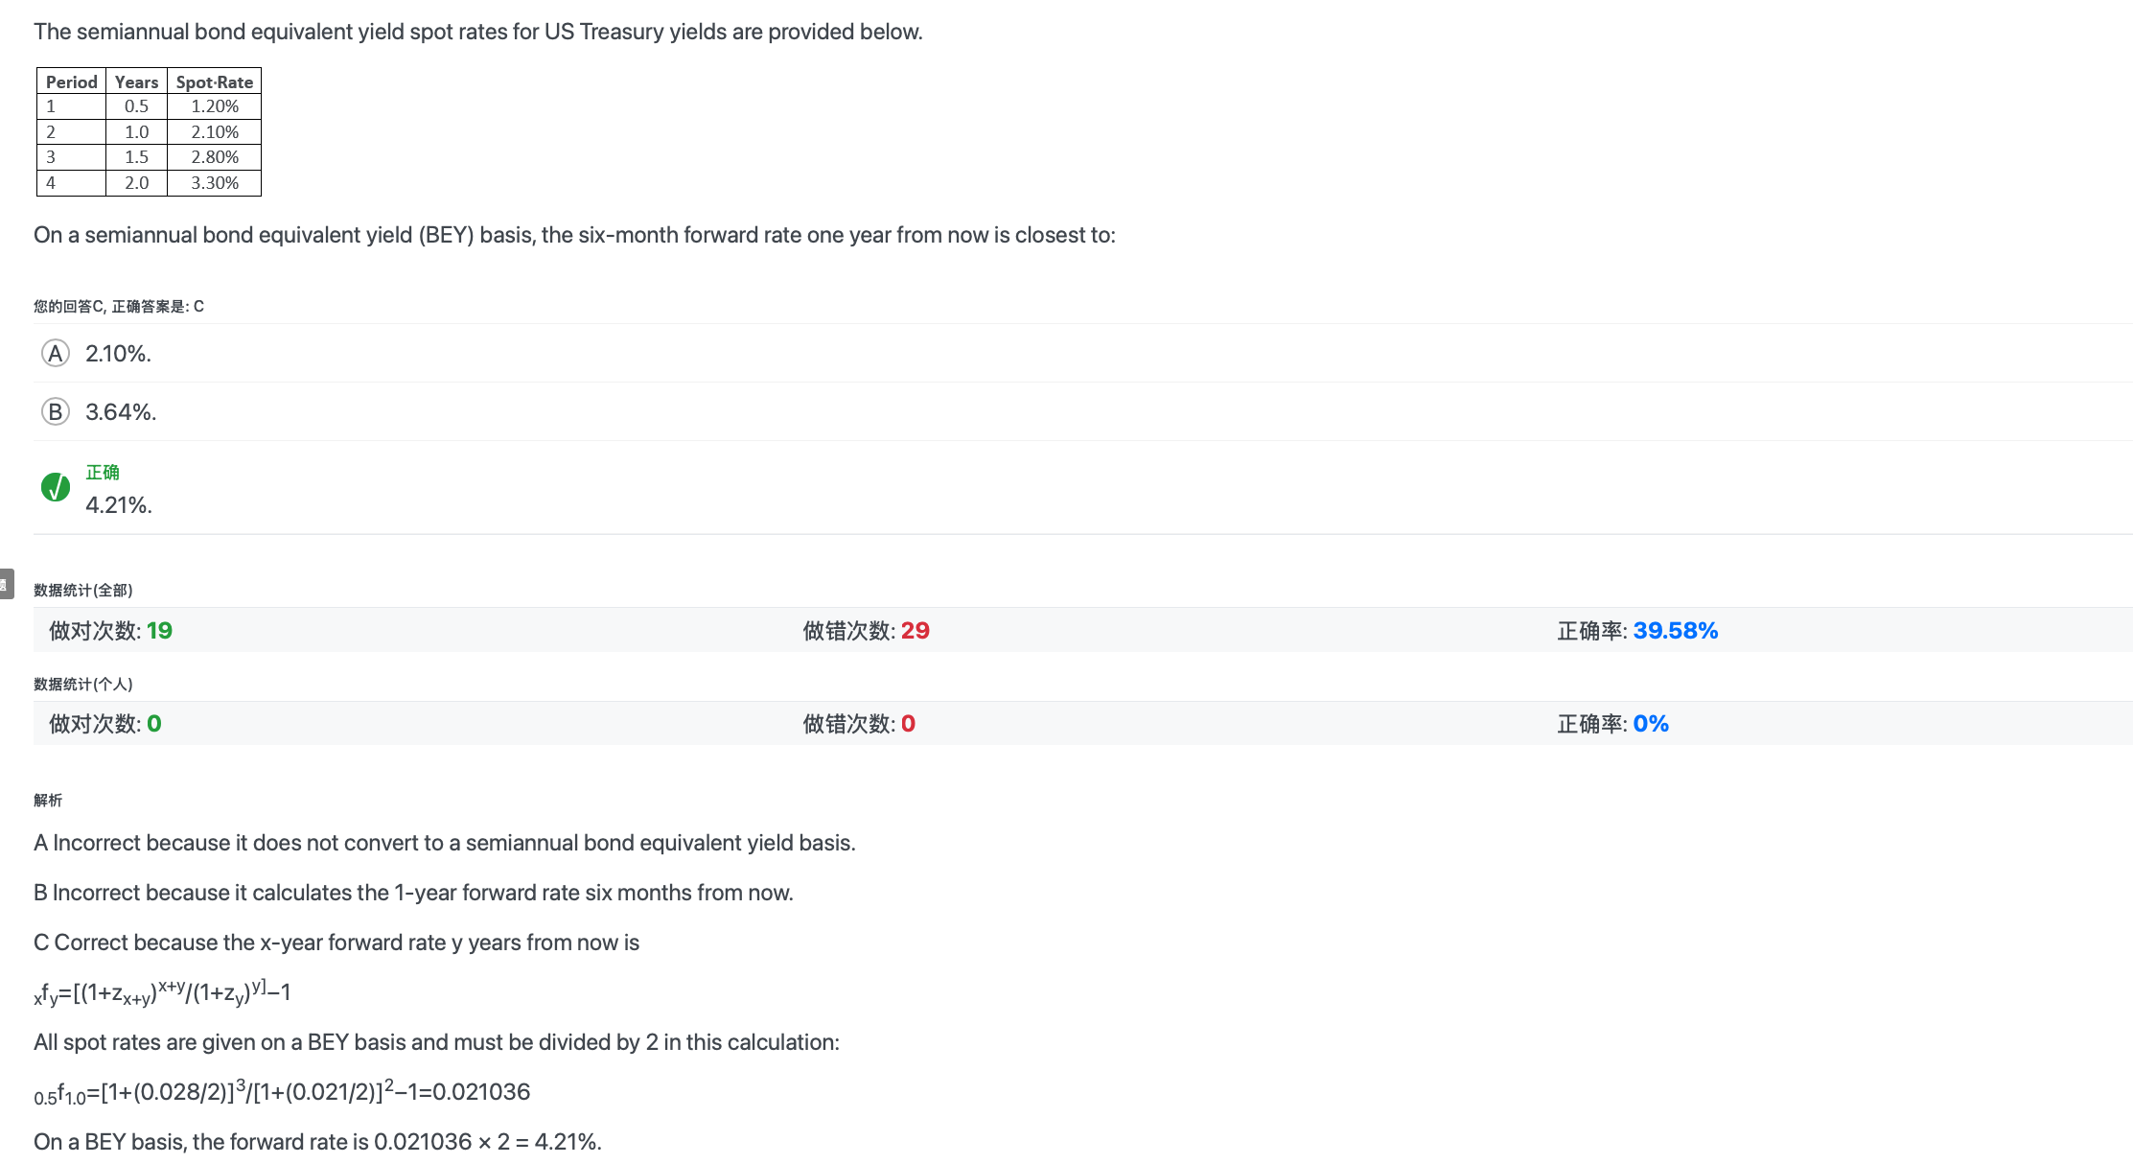Image resolution: width=2133 pixels, height=1164 pixels.
Task: Click the overall wrong count 29
Action: (x=916, y=631)
